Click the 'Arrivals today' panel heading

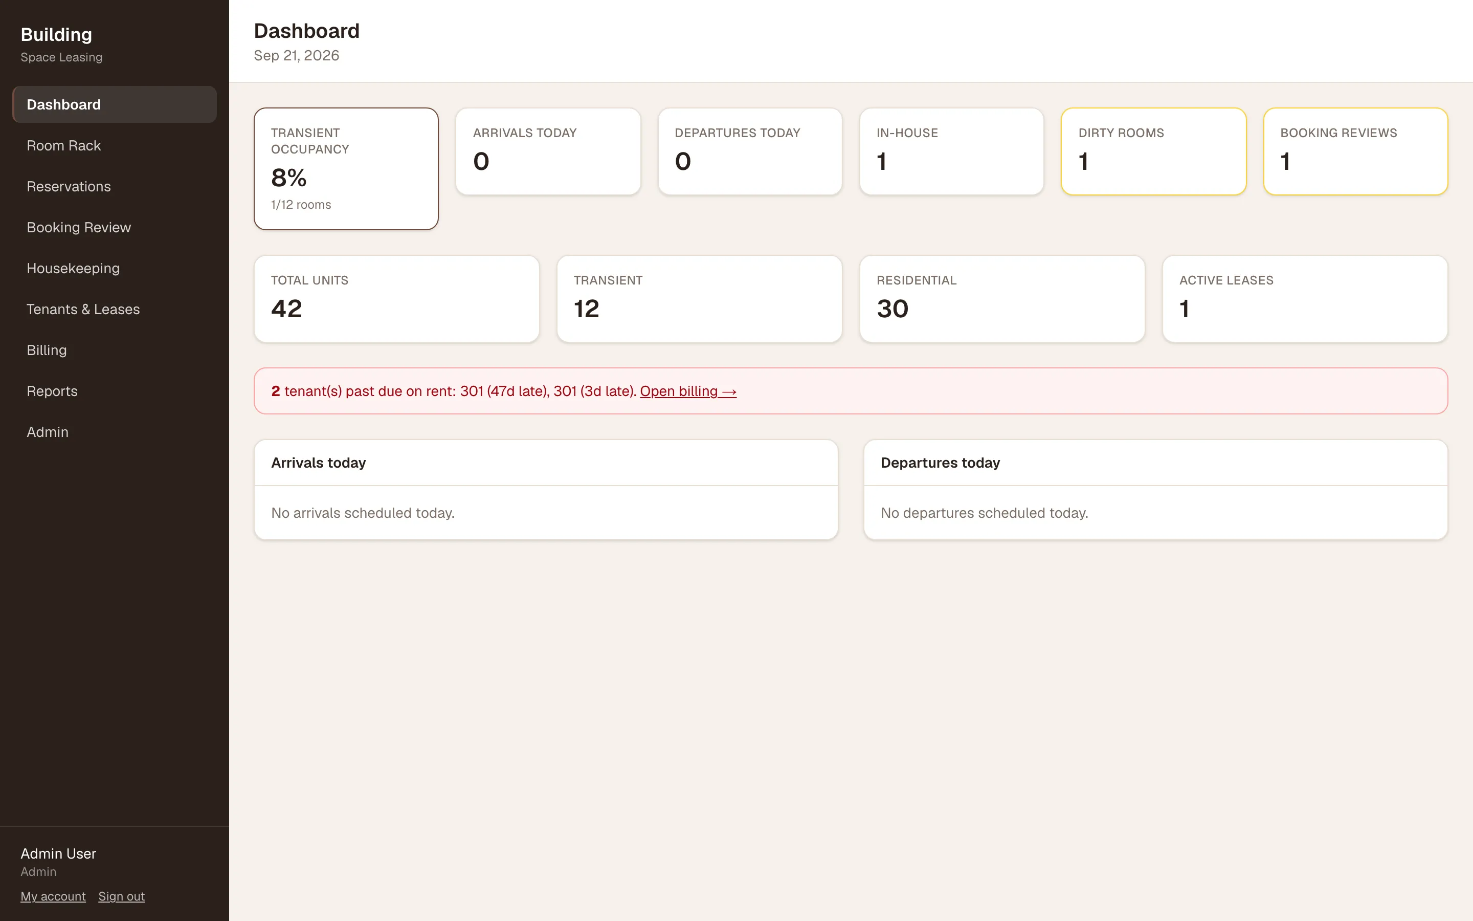click(x=318, y=463)
